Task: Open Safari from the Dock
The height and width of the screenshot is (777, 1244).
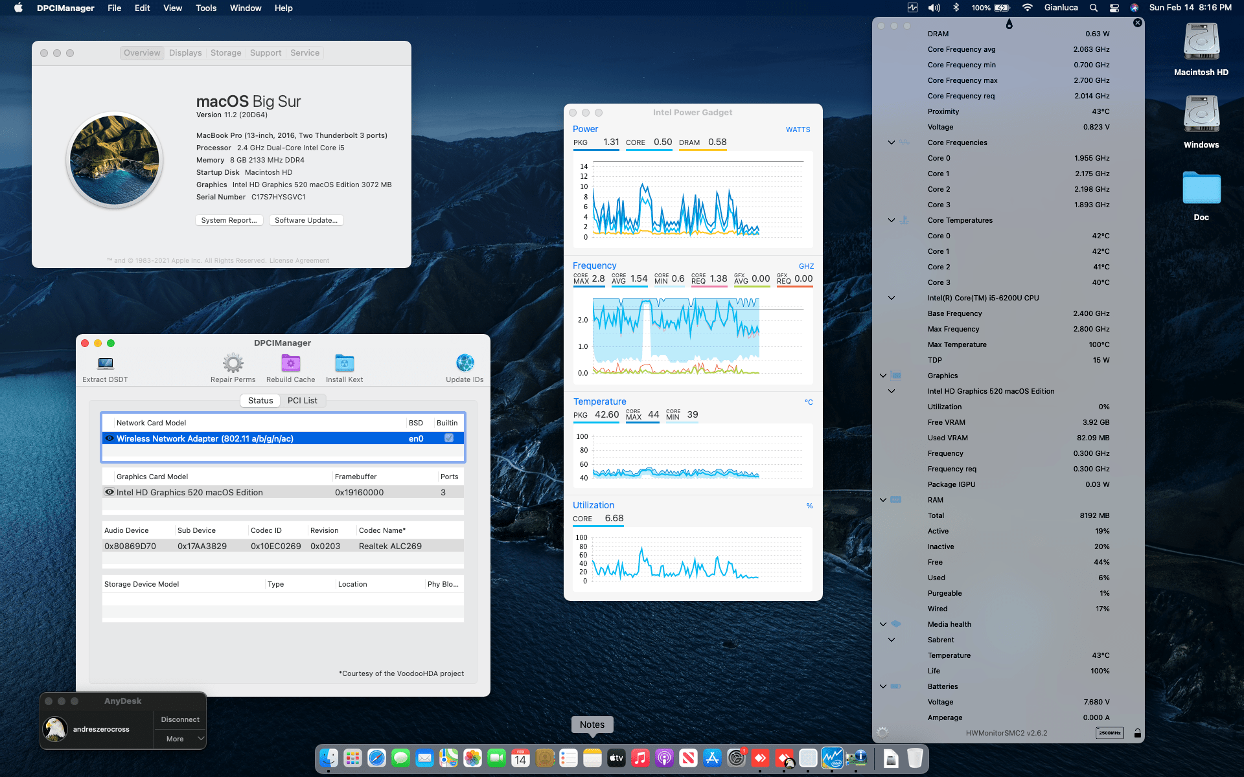Action: pos(377,758)
